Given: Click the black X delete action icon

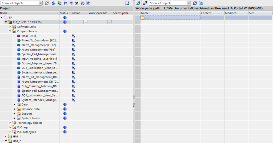Looking at the screenshot, I should [x=77, y=3].
